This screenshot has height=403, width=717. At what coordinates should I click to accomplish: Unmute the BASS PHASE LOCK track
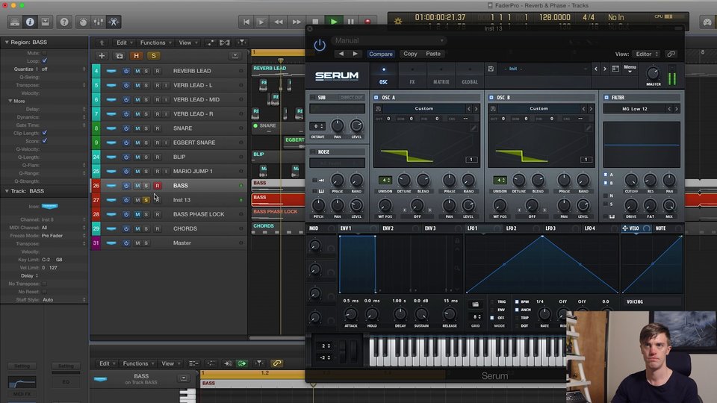pos(137,214)
